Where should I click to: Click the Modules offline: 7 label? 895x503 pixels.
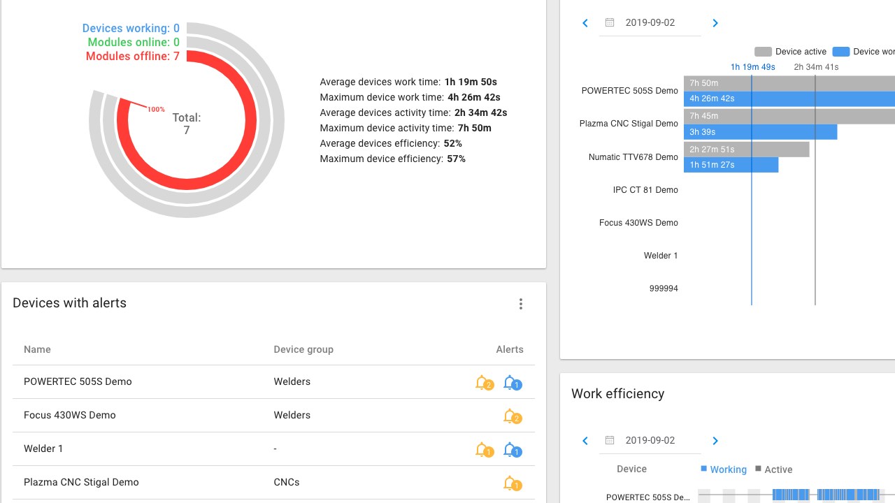tap(133, 57)
